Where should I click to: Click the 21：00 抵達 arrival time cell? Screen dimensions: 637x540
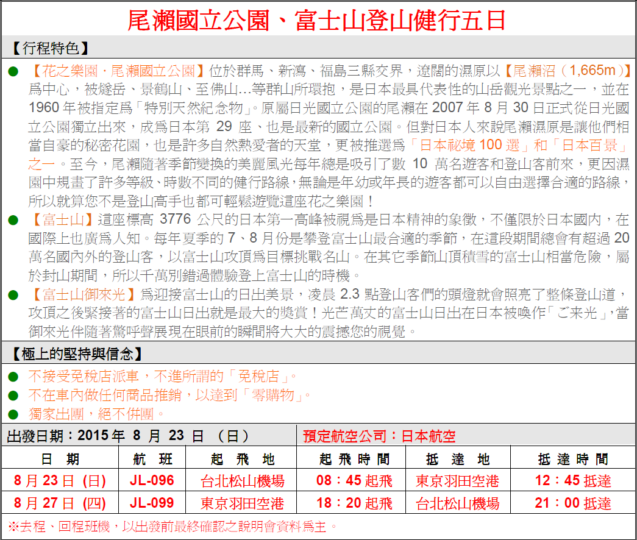click(x=572, y=503)
